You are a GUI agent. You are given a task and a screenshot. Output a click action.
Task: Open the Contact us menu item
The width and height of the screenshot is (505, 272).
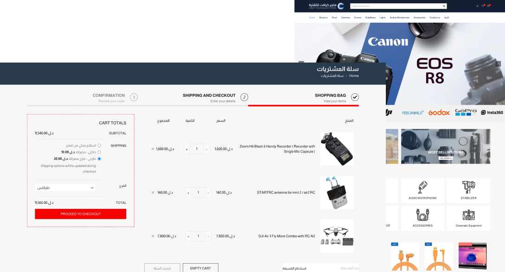pyautogui.click(x=435, y=18)
